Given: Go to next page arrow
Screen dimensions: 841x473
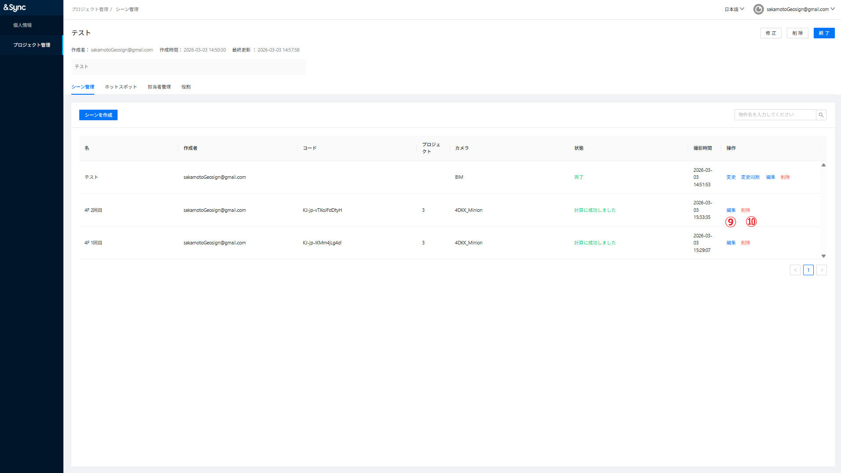Looking at the screenshot, I should point(821,270).
